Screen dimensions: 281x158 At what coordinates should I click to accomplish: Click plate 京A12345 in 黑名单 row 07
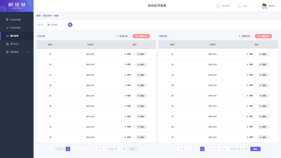coord(213,116)
